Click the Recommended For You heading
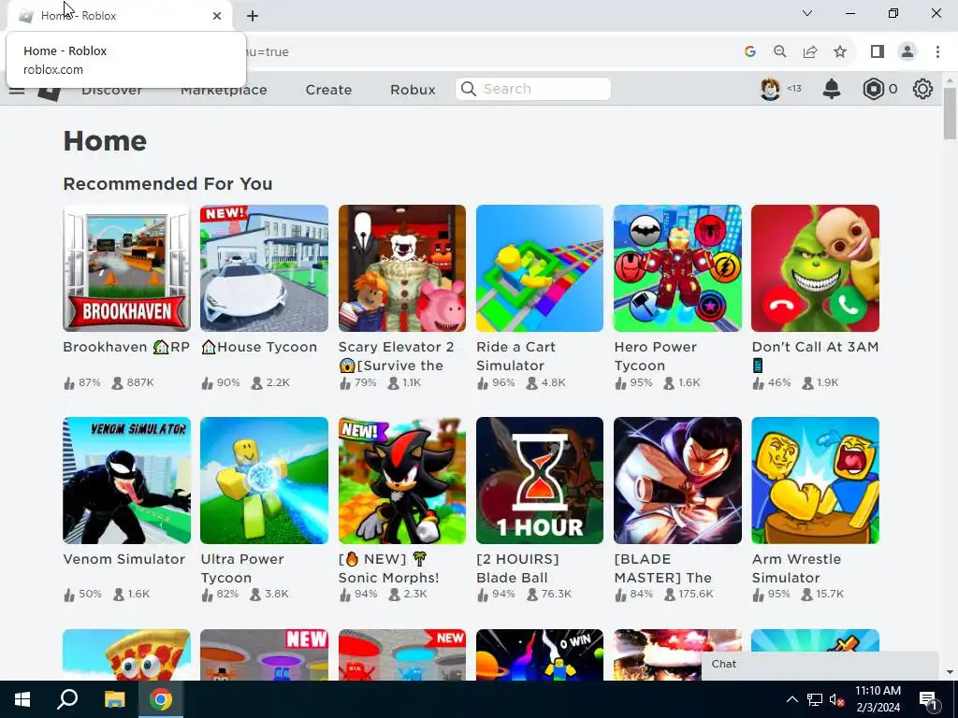This screenshot has width=958, height=718. (x=167, y=184)
